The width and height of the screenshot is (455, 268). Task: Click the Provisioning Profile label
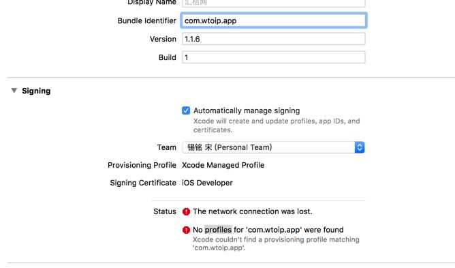[142, 165]
